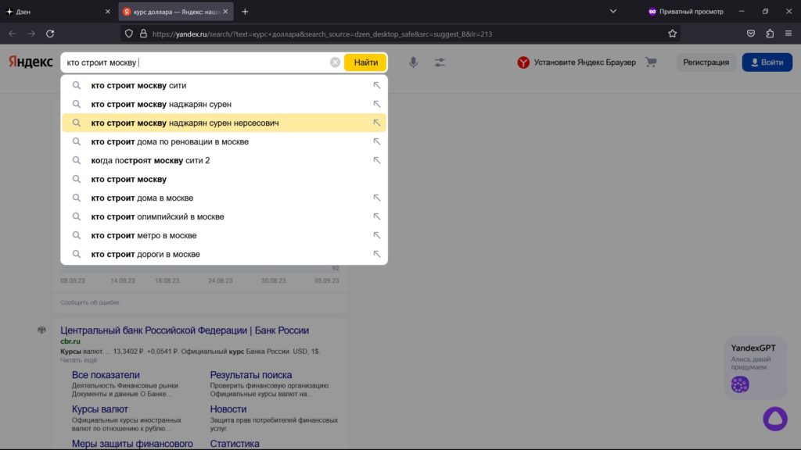This screenshot has height=450, width=801.
Task: Open the Firefox hamburger menu
Action: pos(788,34)
